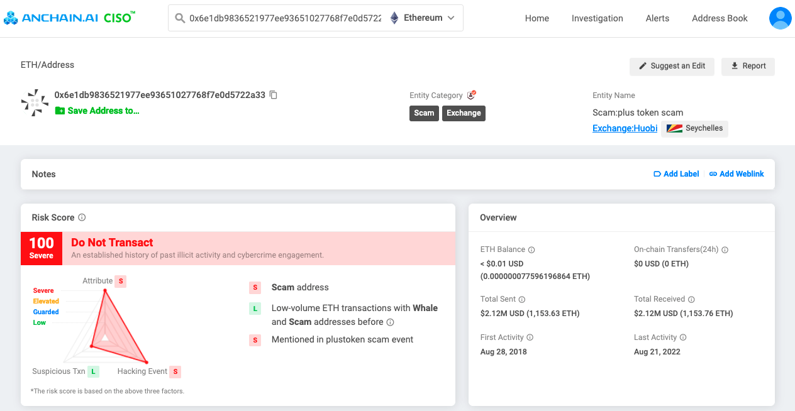
Task: Click the Suggest an Edit button
Action: (x=672, y=66)
